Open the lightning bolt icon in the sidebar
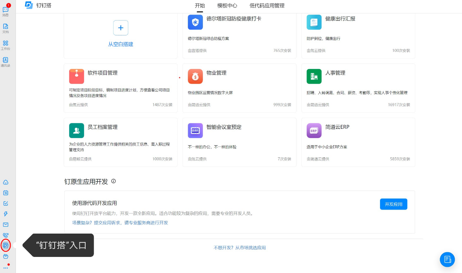This screenshot has width=462, height=273. click(x=5, y=214)
